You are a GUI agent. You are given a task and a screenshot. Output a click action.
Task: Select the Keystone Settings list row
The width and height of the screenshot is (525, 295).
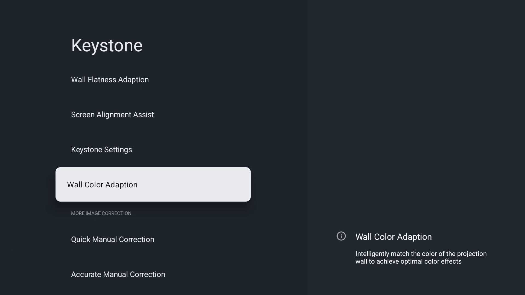[x=153, y=149]
